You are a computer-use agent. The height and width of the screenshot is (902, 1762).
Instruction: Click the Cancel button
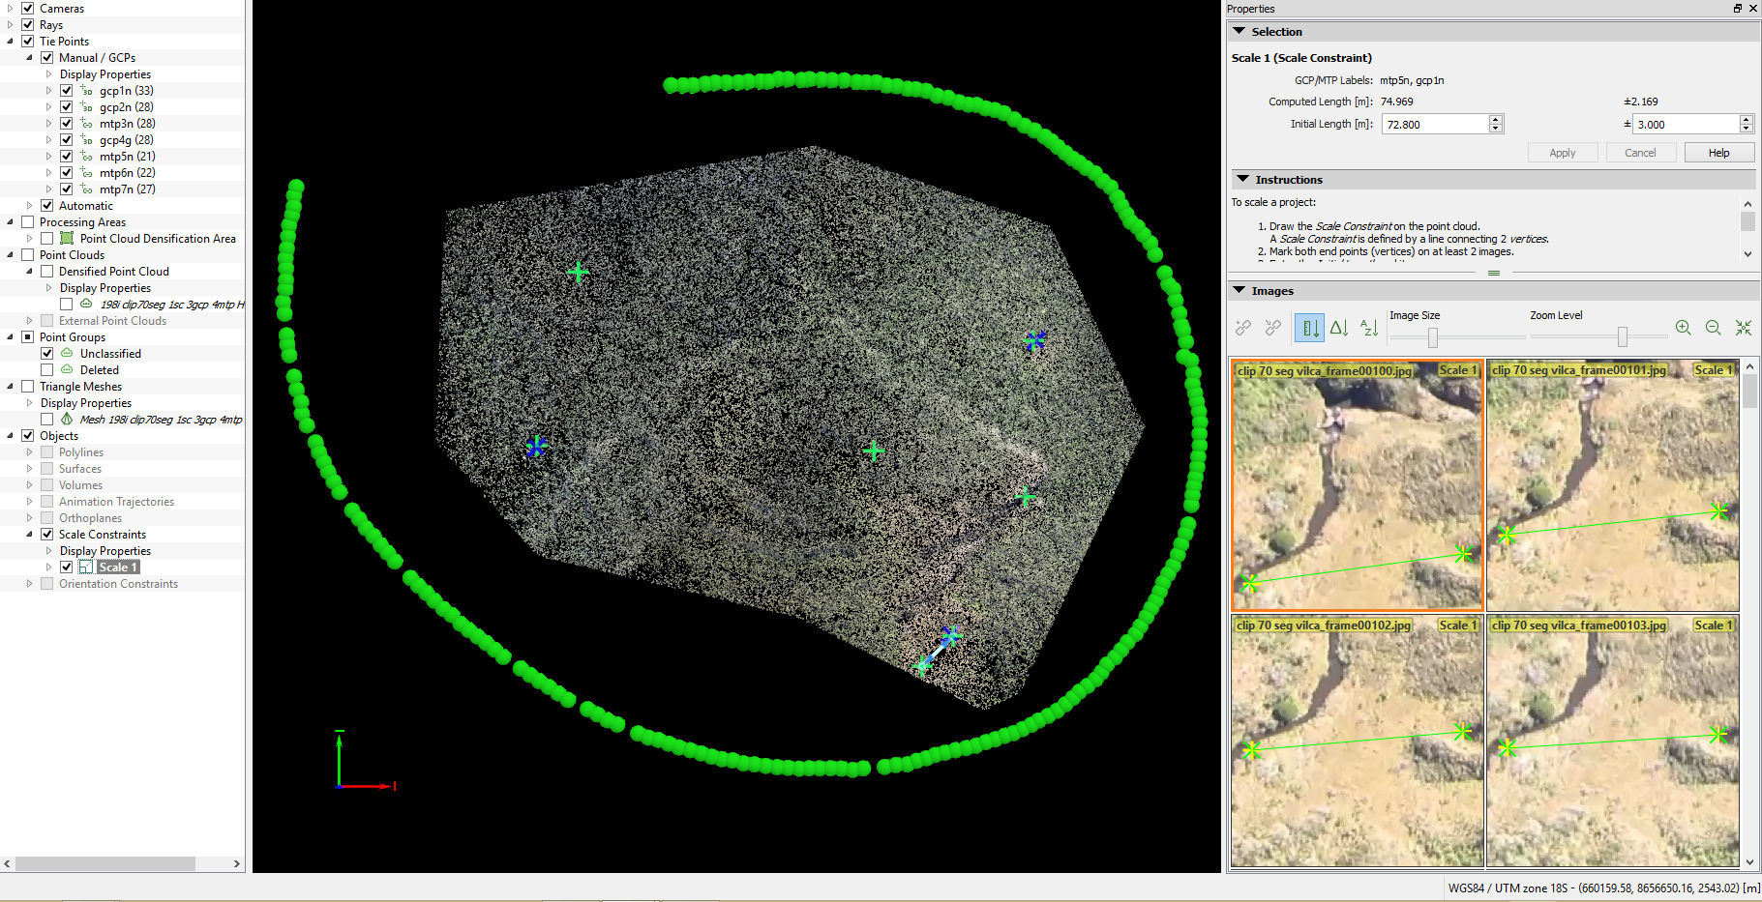[1639, 153]
